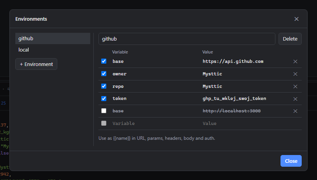Uncheck the token variable checkbox

[x=104, y=98]
